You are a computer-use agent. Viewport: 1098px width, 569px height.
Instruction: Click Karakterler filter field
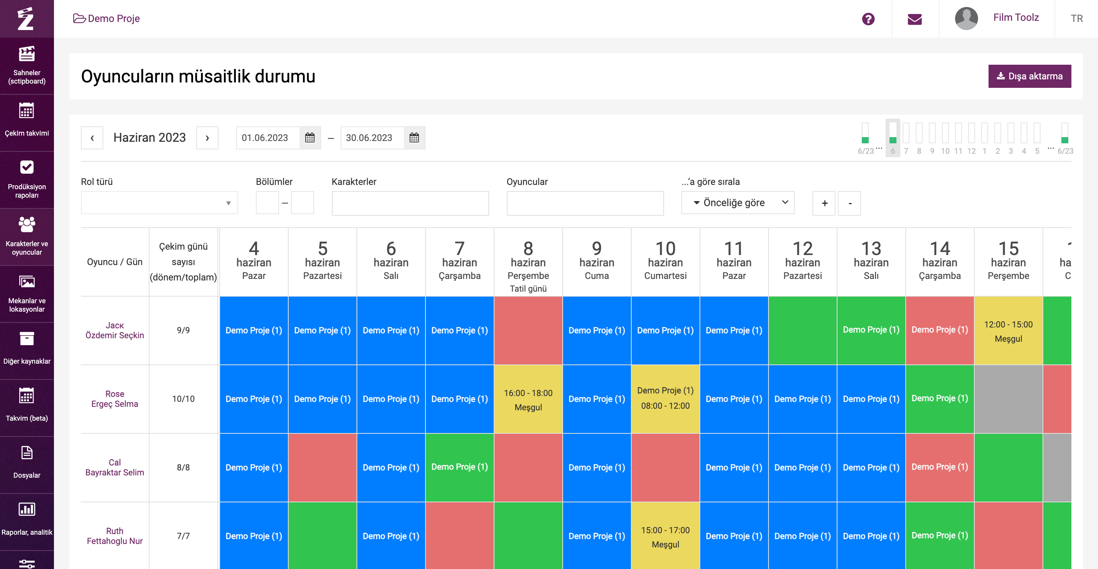[410, 203]
